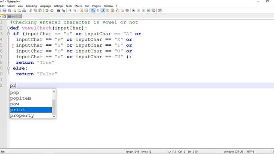Toggle Synchronize Horizontal Scrolling button
Image resolution: width=274 pixels, height=154 pixels.
click(86, 10)
